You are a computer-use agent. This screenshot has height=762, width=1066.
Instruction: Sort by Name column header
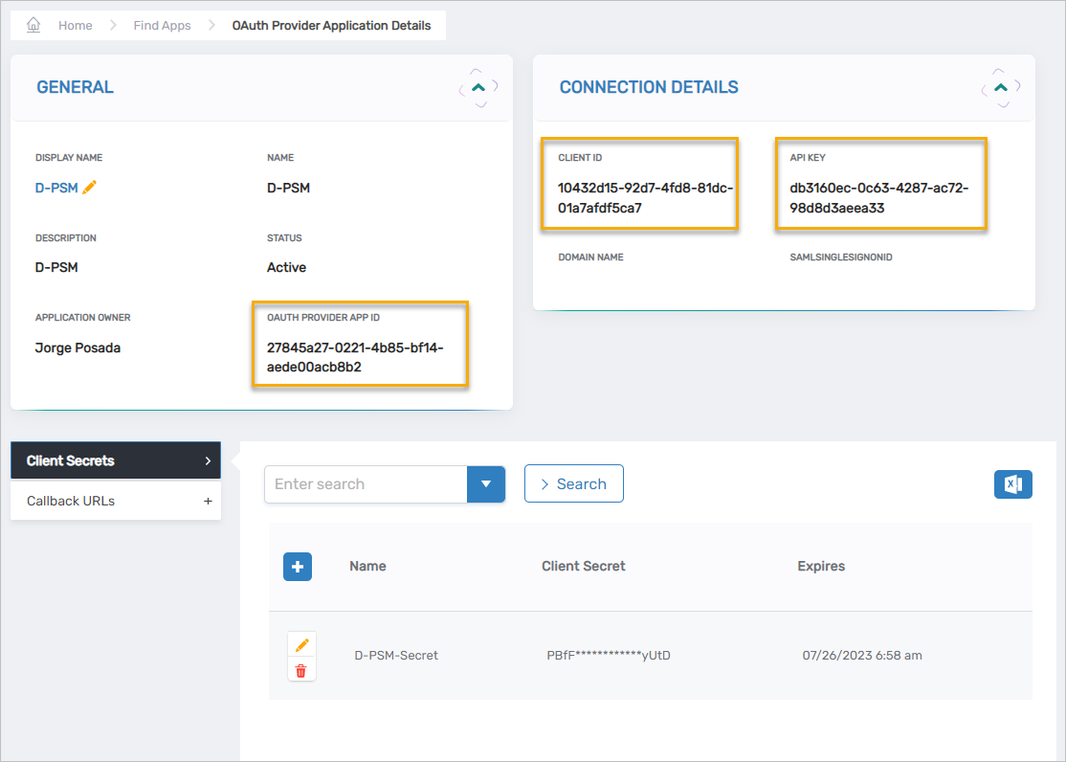[367, 566]
